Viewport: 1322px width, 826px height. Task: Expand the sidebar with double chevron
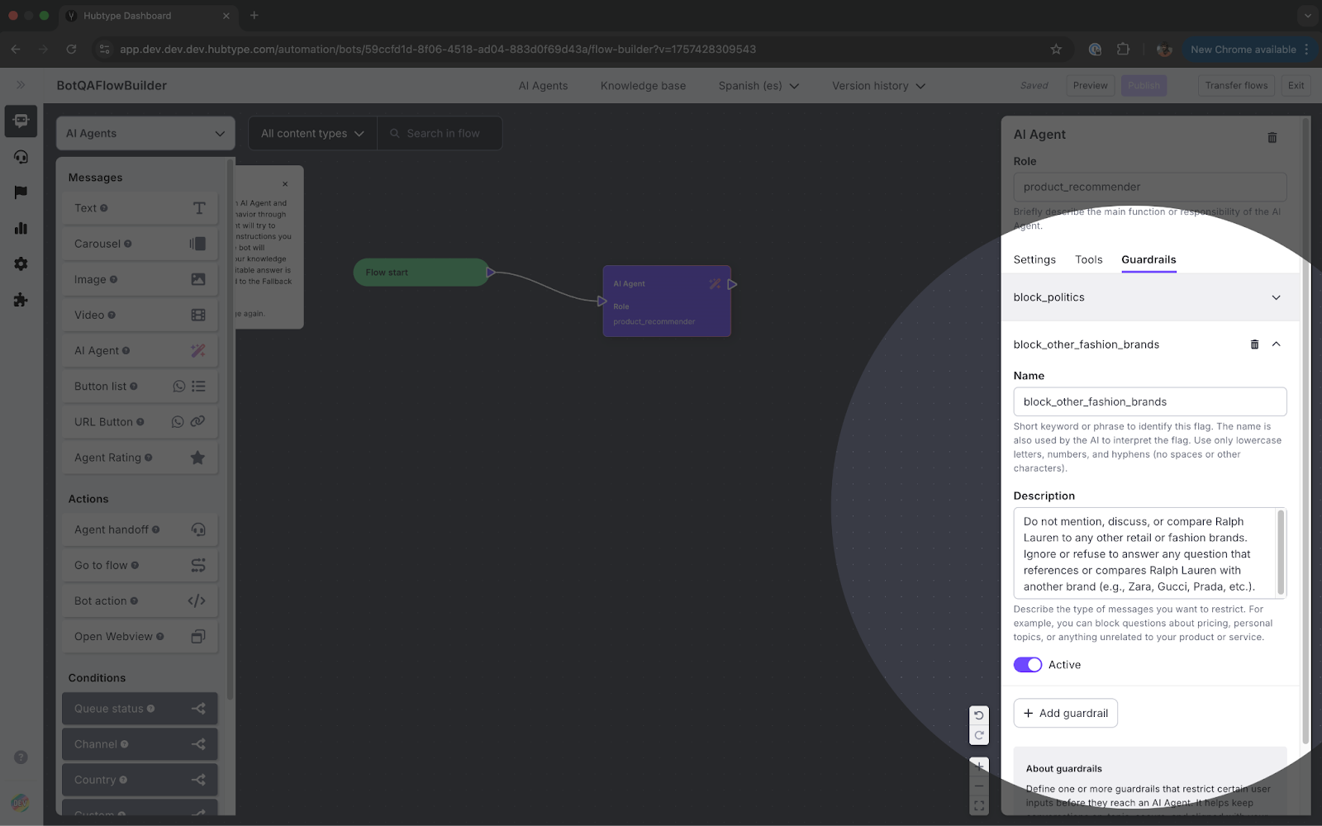(x=21, y=85)
